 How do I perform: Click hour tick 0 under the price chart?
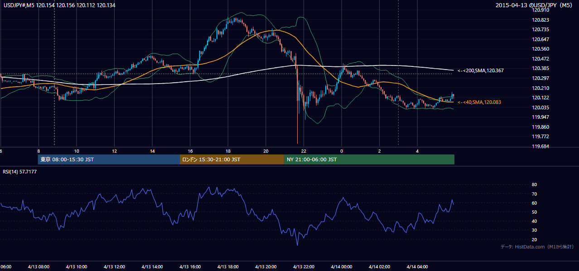coord(342,151)
